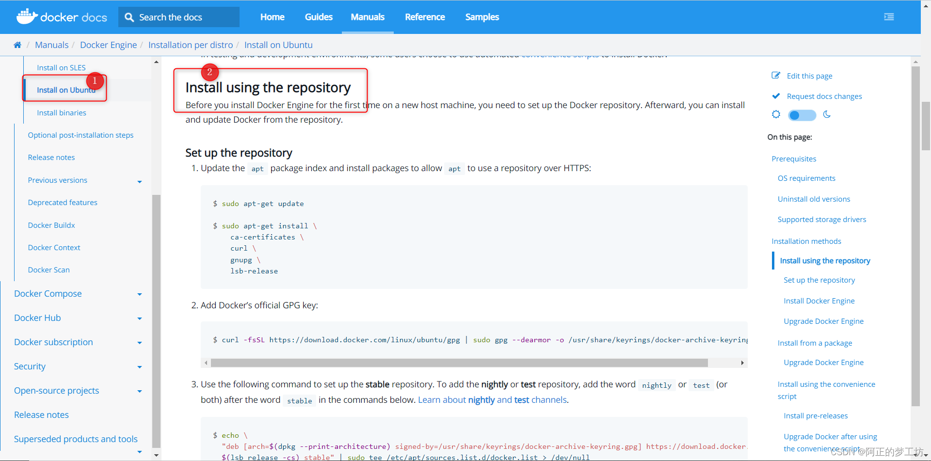This screenshot has height=461, width=931.
Task: Toggle the light/dark theme switch
Action: (x=802, y=115)
